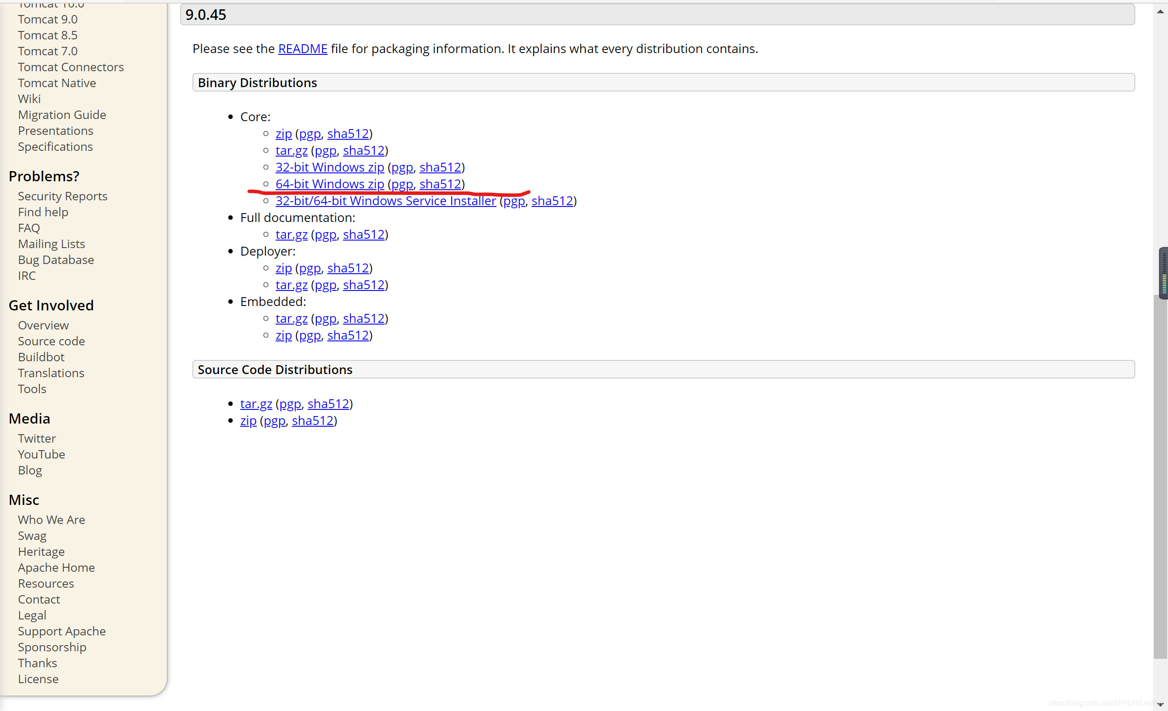Download 32-bit/64-bit Windows Service Installer
The width and height of the screenshot is (1168, 711).
tap(385, 200)
